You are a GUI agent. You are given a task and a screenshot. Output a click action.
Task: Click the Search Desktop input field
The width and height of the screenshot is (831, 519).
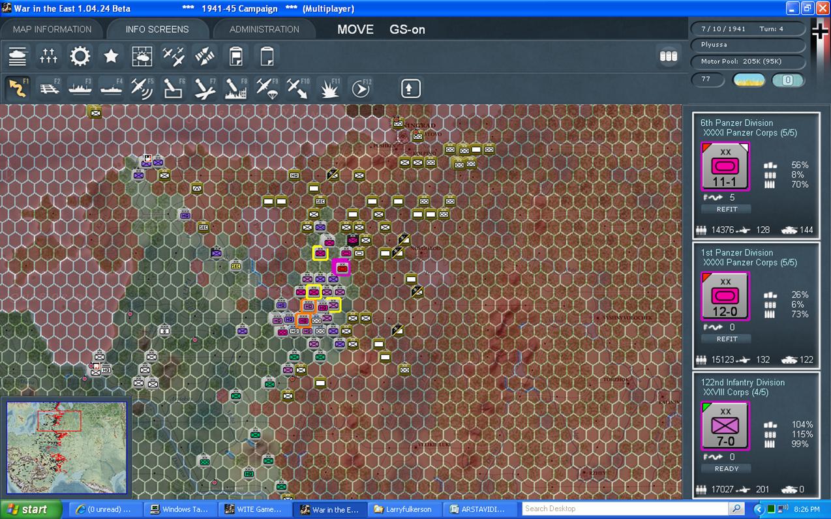(x=625, y=509)
